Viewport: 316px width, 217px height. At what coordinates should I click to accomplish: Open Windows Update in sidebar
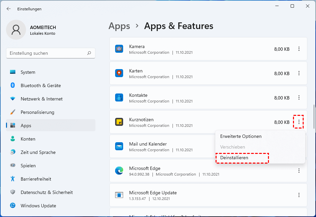pos(38,206)
